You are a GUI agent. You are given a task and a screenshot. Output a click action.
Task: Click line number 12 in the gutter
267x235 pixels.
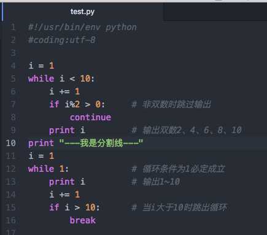(11, 169)
